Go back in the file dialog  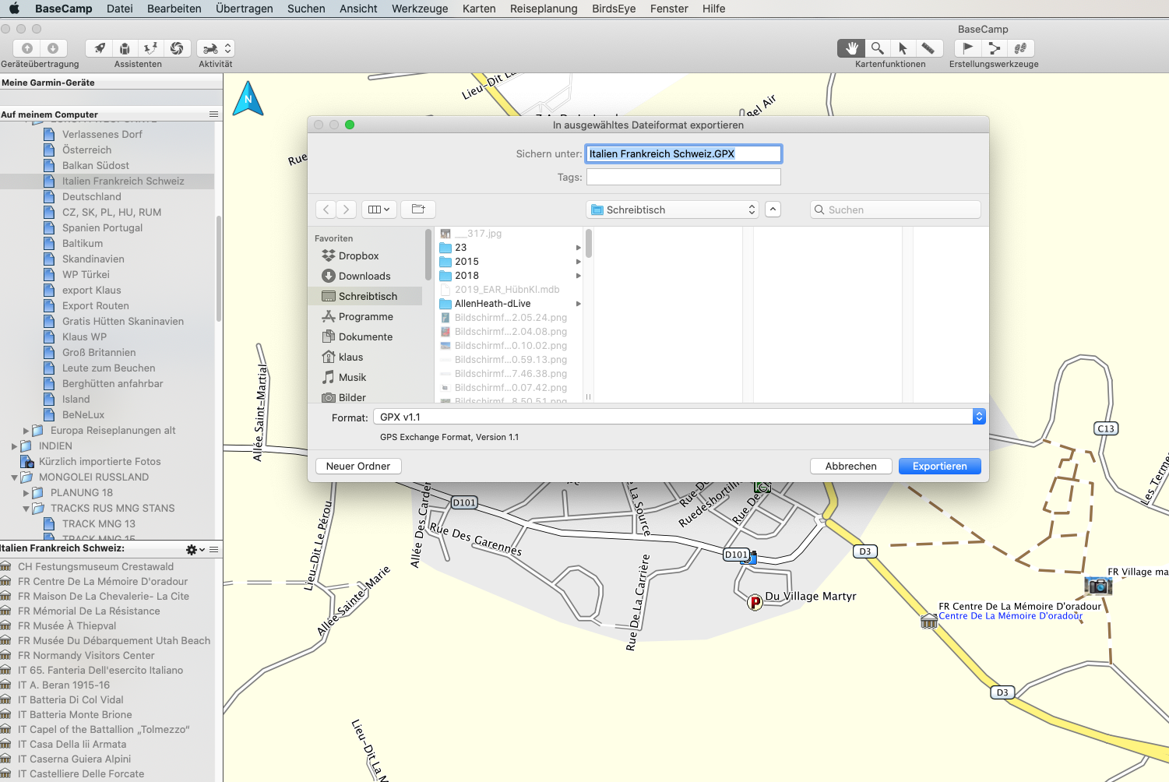point(326,210)
